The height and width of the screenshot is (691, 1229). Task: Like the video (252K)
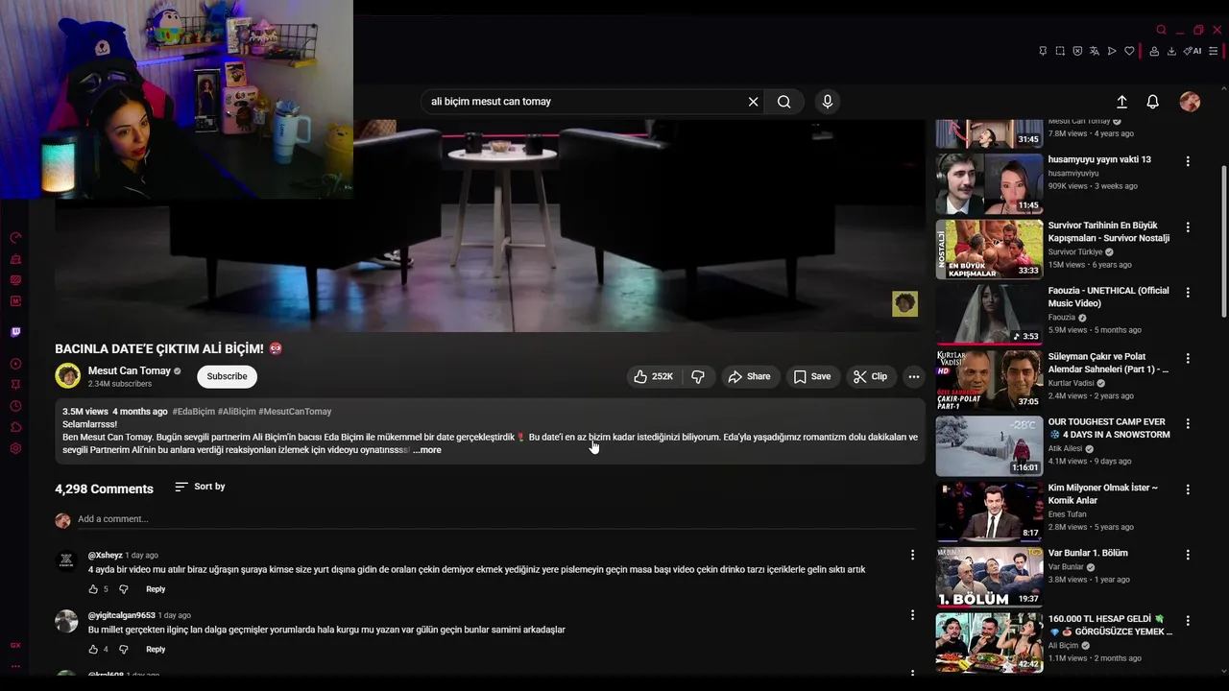pyautogui.click(x=653, y=377)
